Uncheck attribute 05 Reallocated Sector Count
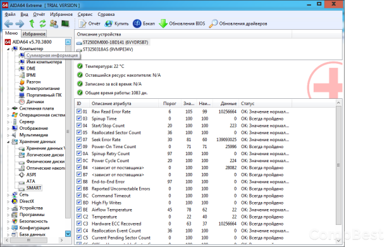387x247 pixels. (79, 132)
